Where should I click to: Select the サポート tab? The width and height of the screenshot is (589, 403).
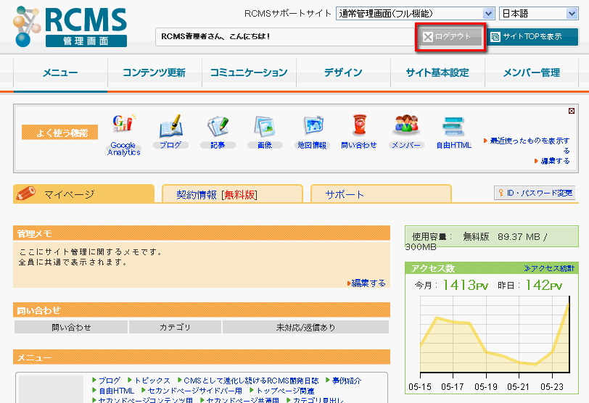click(381, 194)
